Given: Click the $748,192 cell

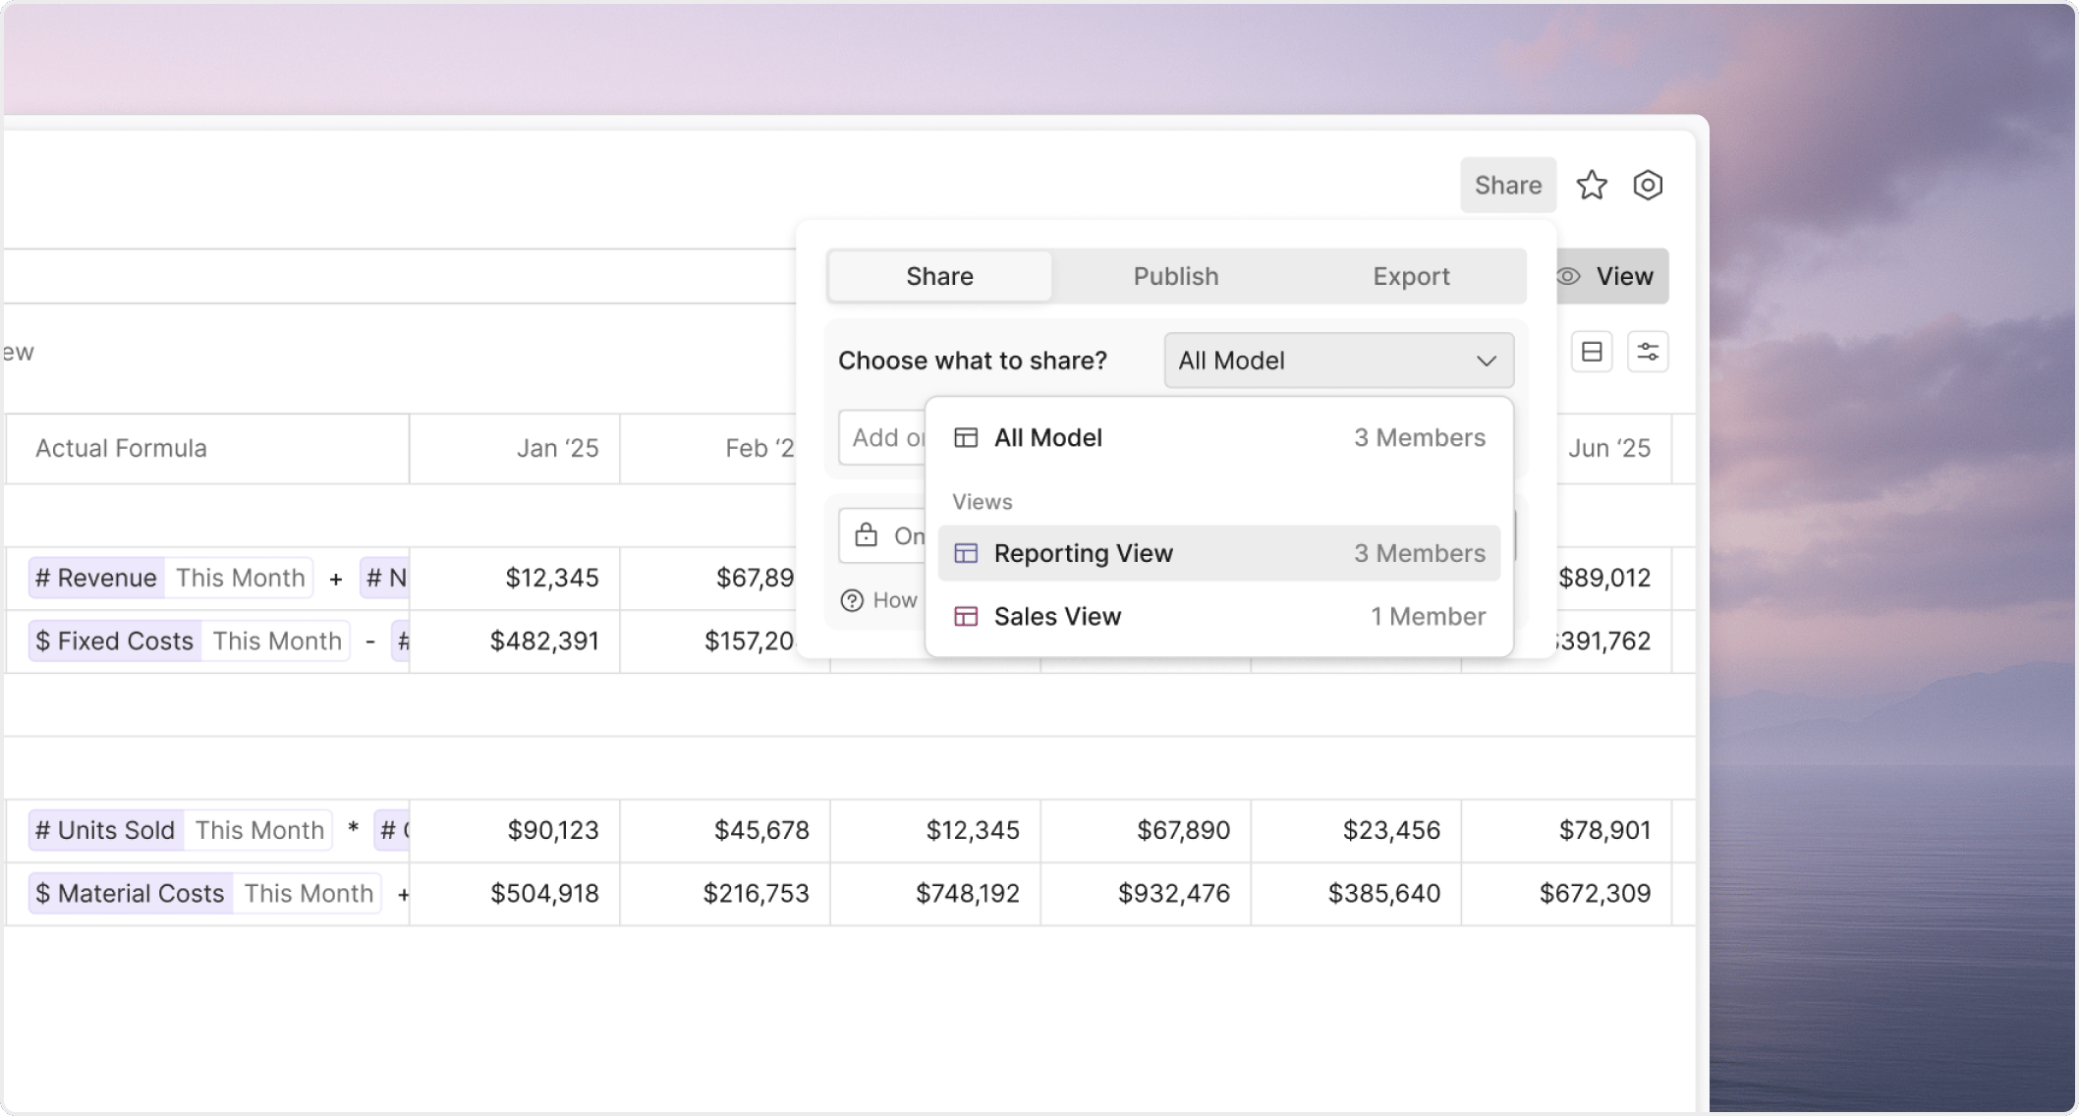Looking at the screenshot, I should pyautogui.click(x=935, y=893).
